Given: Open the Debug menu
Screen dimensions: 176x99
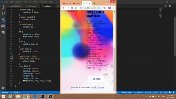Looking at the screenshot, I should (36, 2).
